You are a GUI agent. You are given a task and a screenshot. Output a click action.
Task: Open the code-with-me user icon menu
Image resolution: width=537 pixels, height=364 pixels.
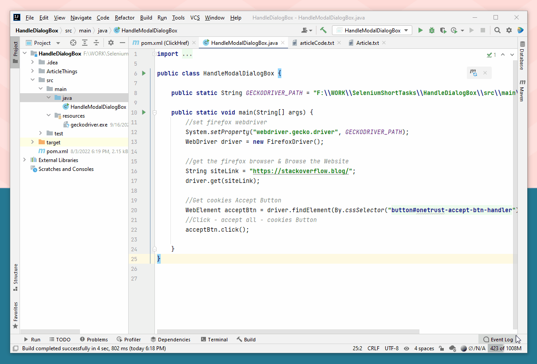[306, 30]
